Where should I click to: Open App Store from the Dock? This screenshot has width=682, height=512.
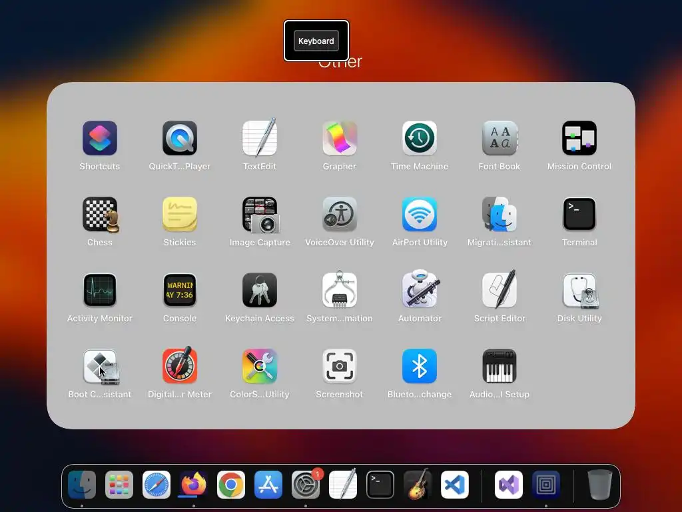coord(268,485)
